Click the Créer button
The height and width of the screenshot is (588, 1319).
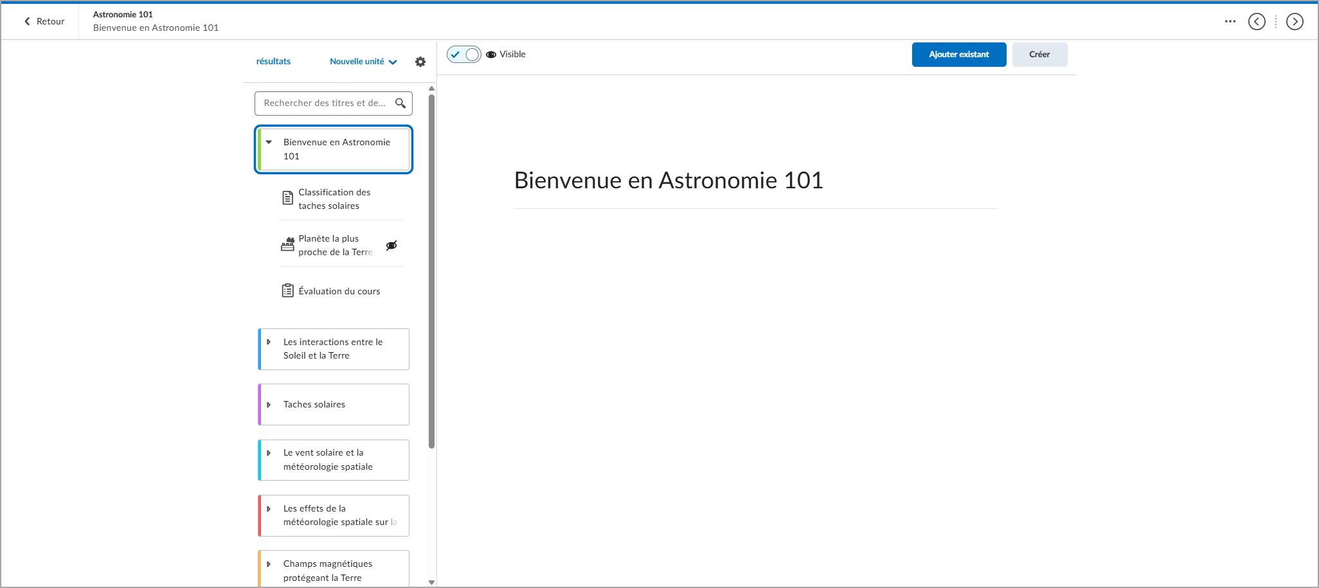1039,55
